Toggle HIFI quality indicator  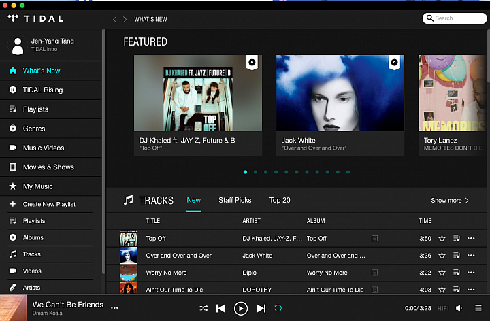pos(443,309)
